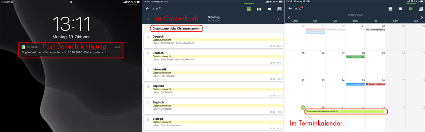This screenshot has width=425, height=132.
Task: Select three-column view icon in Klassenbuch screen
Action: (x=259, y=9)
